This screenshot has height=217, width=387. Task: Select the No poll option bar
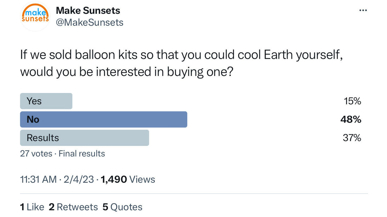(x=104, y=119)
